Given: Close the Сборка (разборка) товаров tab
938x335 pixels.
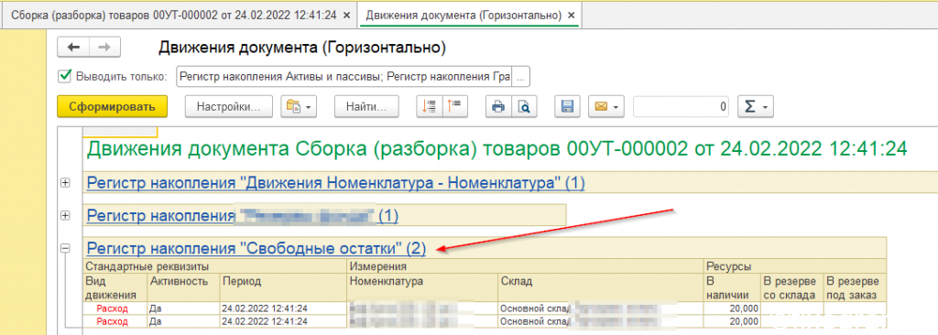Looking at the screenshot, I should [347, 16].
